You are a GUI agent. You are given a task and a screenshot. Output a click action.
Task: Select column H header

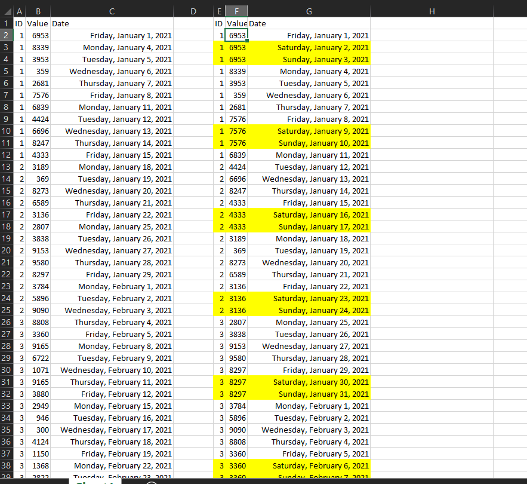click(x=432, y=11)
